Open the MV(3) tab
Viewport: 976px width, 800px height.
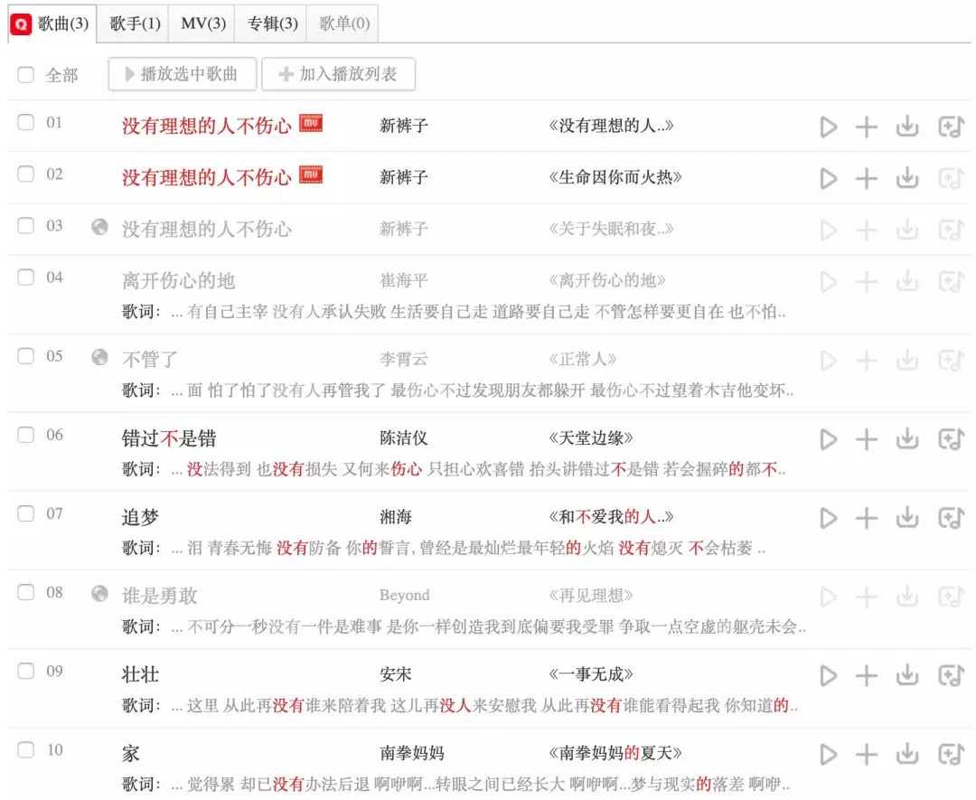pos(203,24)
